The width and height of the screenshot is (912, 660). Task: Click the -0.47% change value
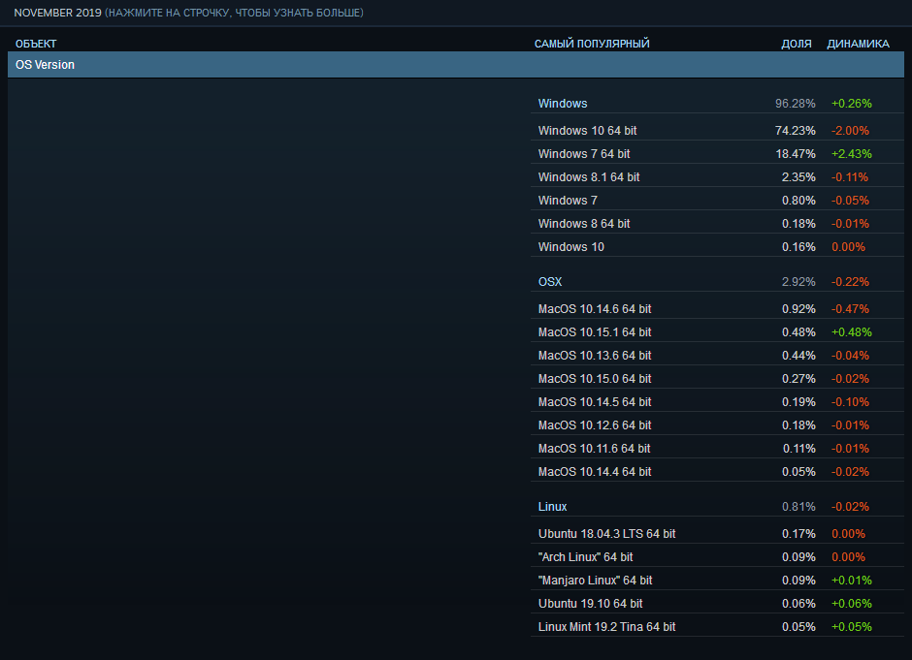click(x=850, y=309)
